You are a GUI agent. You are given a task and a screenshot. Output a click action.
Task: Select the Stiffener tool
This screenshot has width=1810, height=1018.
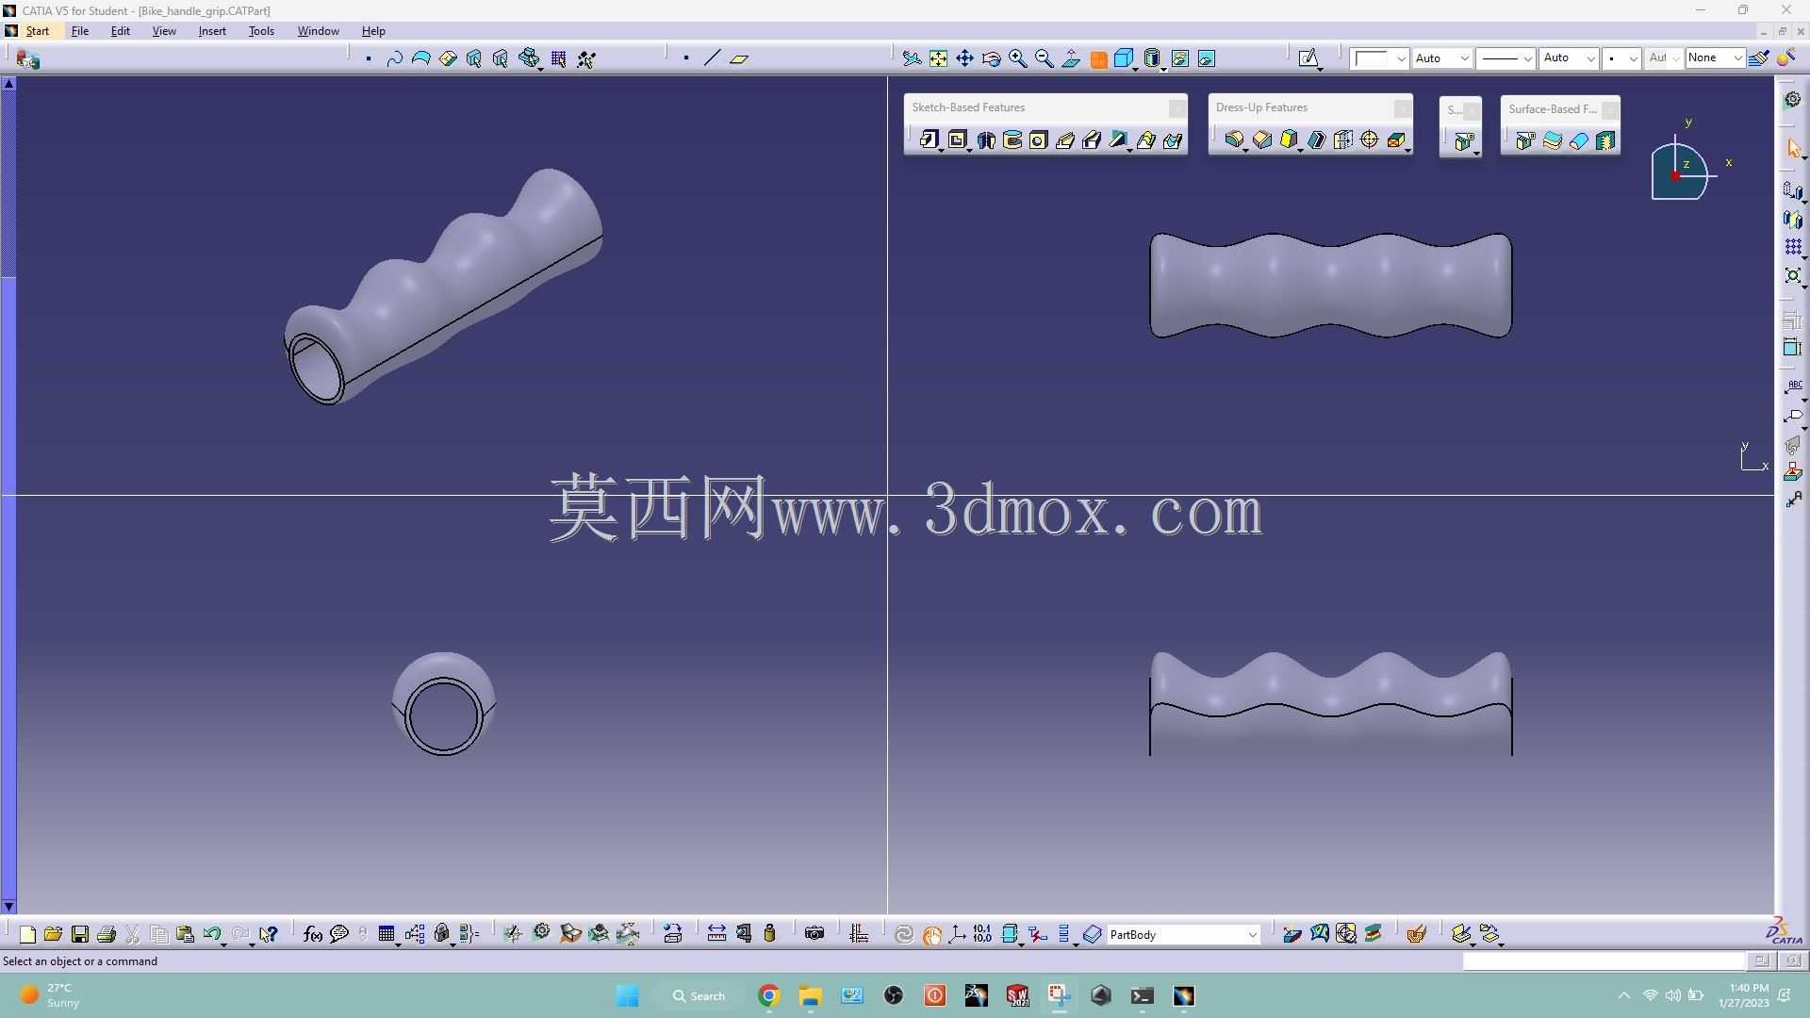(1119, 140)
